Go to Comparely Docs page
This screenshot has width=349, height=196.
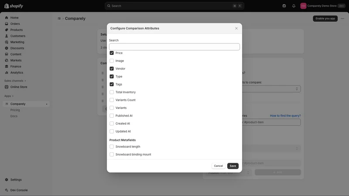click(14, 116)
